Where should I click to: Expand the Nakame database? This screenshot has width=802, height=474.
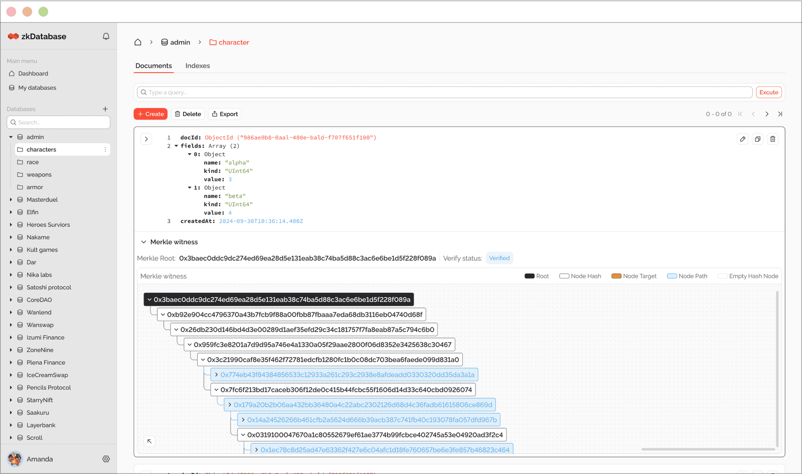11,237
